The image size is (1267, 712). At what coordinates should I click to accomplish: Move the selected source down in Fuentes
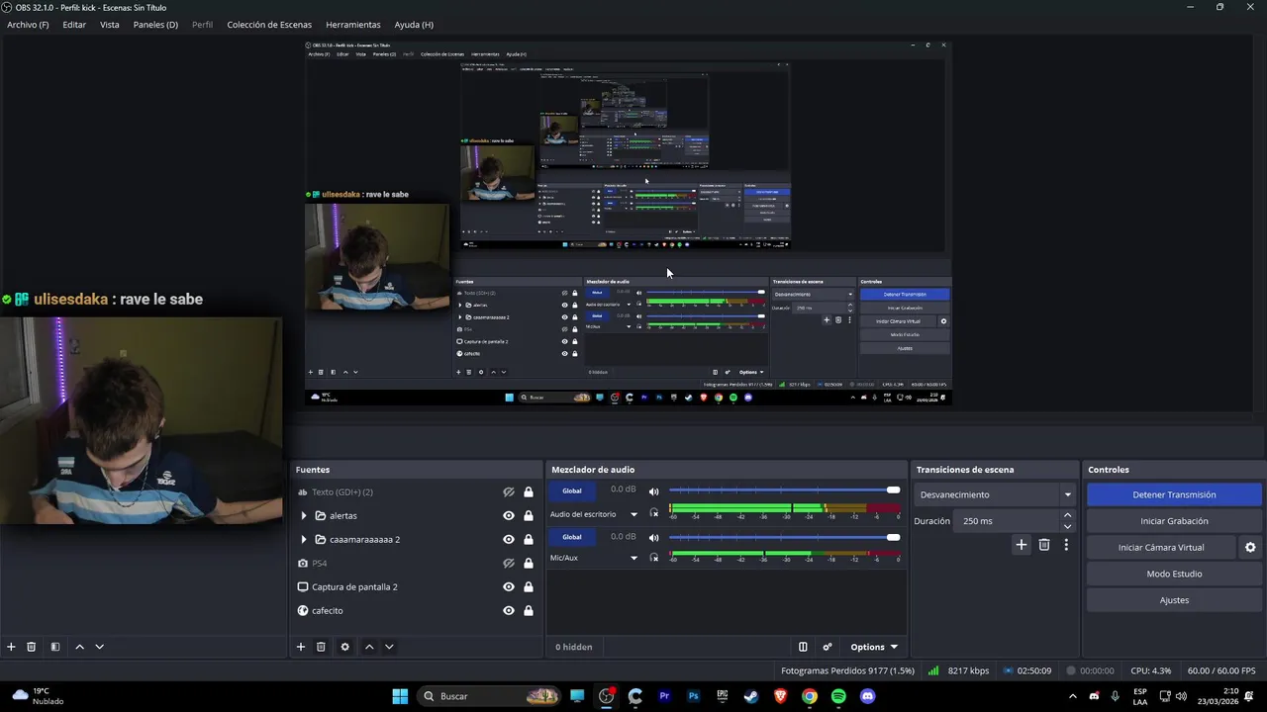click(x=389, y=647)
